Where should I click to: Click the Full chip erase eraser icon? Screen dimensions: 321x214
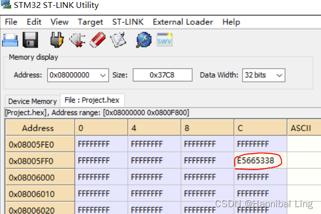(x=98, y=40)
